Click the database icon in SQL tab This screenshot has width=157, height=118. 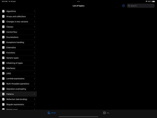104,113
